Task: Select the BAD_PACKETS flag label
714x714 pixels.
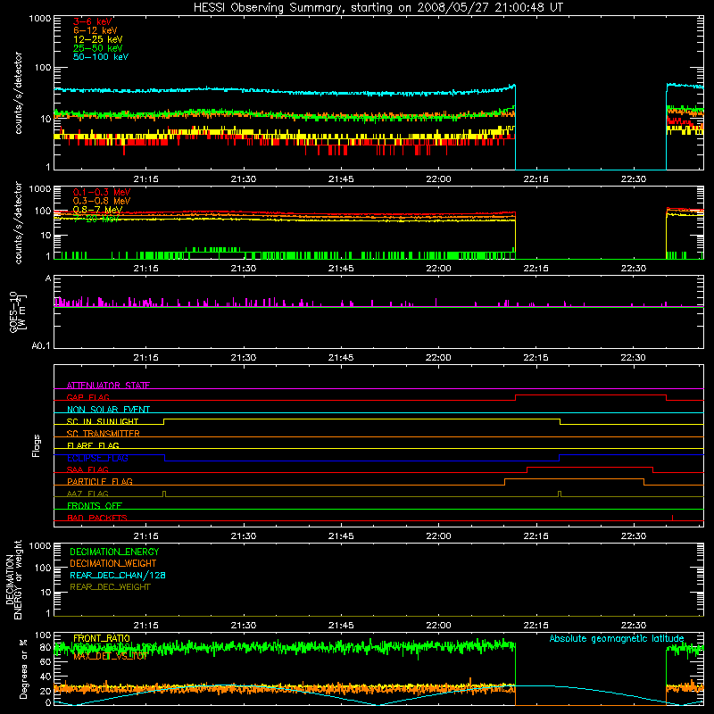Action: click(x=97, y=518)
